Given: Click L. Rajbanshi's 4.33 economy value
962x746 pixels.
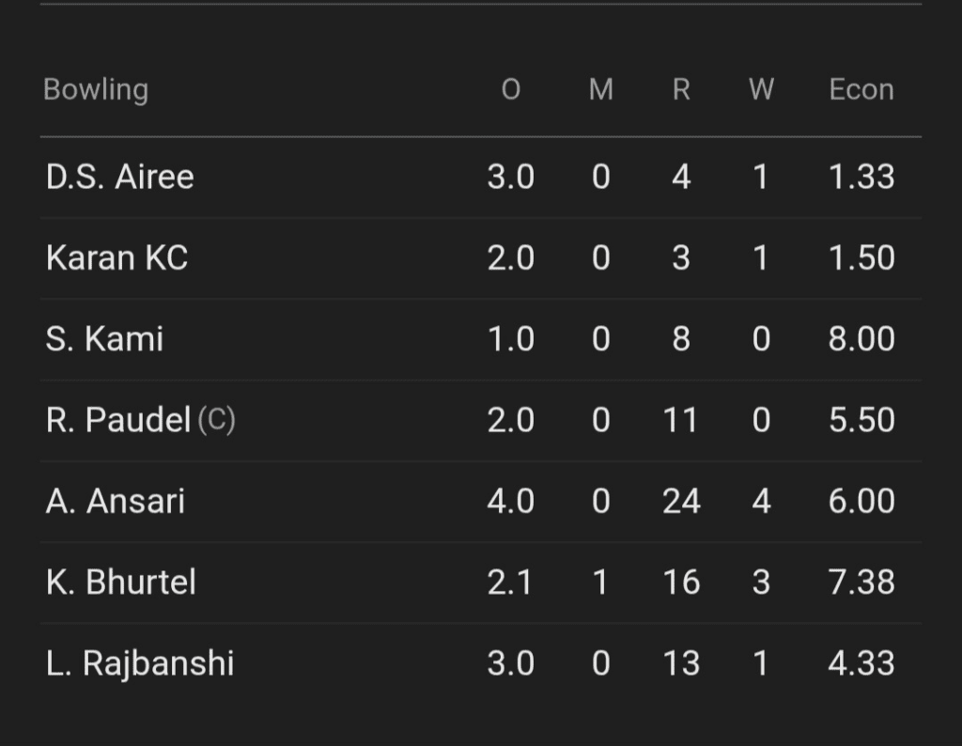Looking at the screenshot, I should [x=861, y=663].
